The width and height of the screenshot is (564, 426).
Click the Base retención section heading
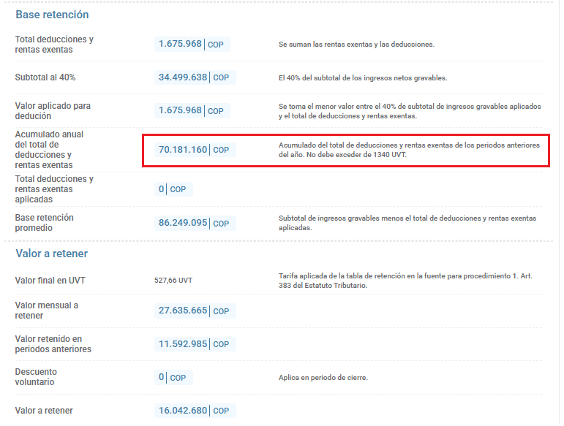[52, 15]
